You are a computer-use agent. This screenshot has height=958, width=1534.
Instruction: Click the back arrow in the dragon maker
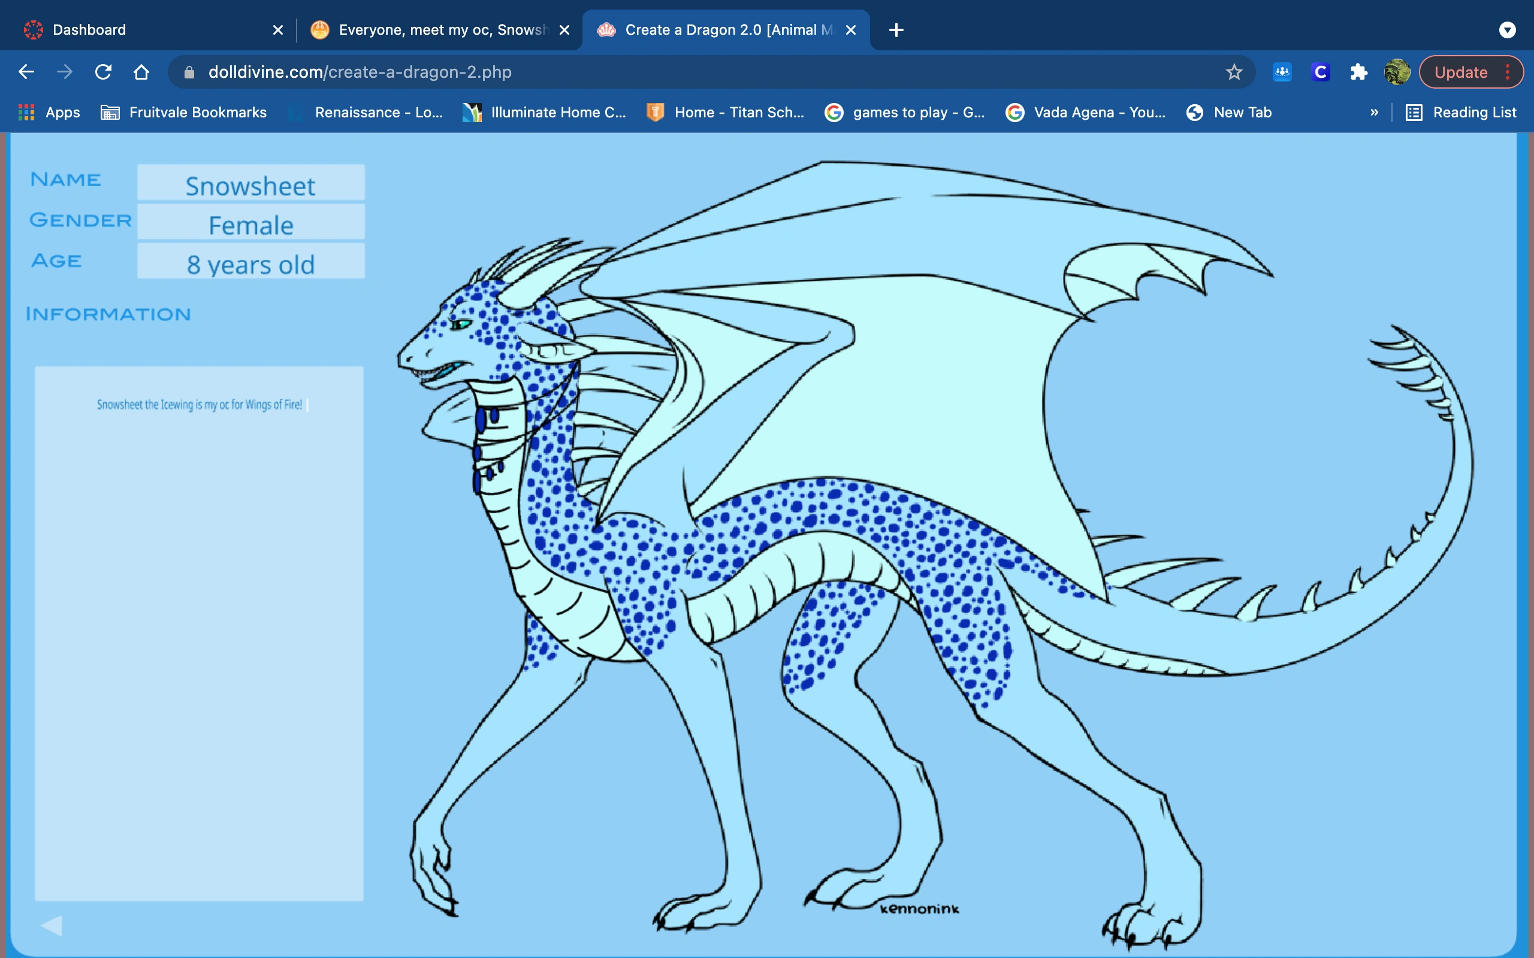coord(53,925)
